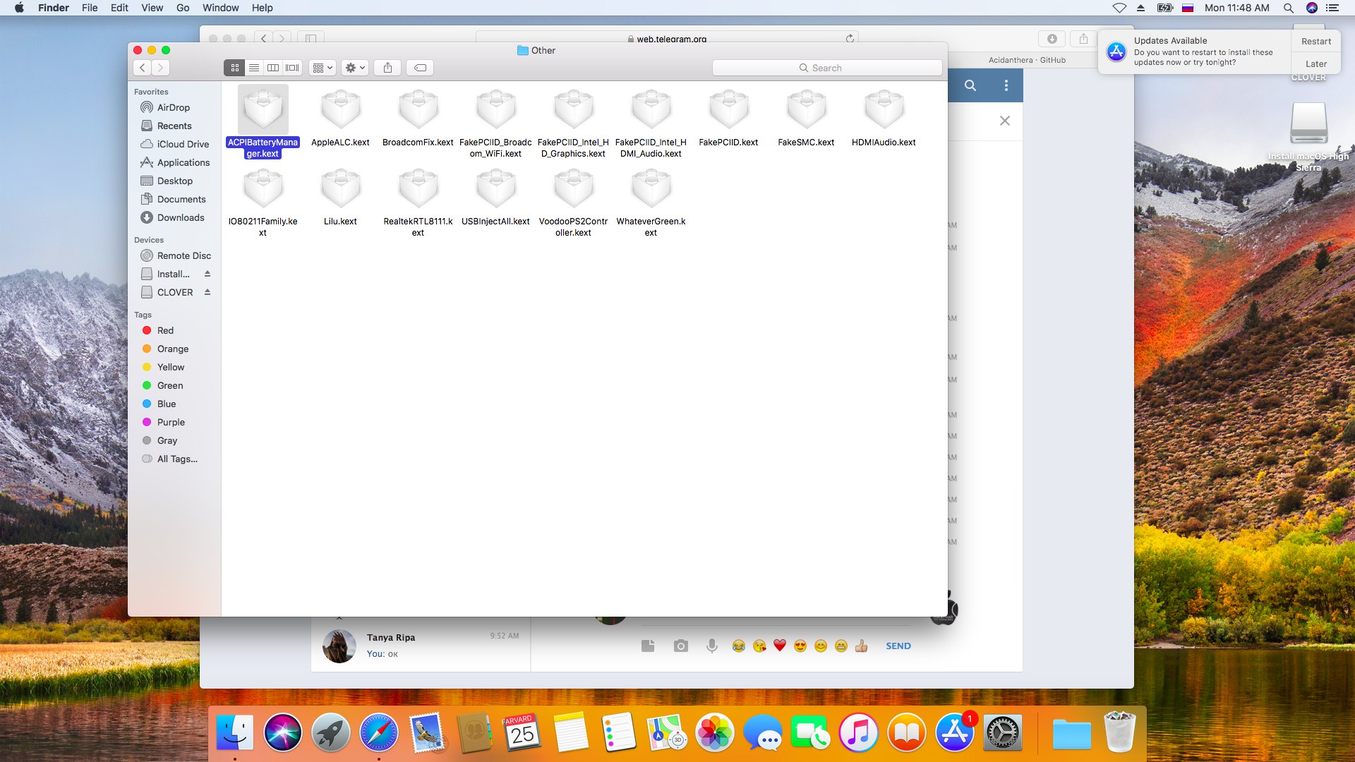Open the Help menu
1355x762 pixels.
[x=263, y=8]
